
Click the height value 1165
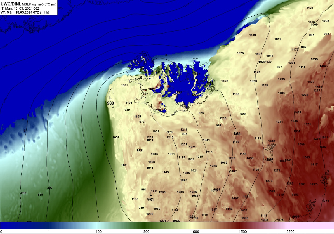tap(152, 162)
